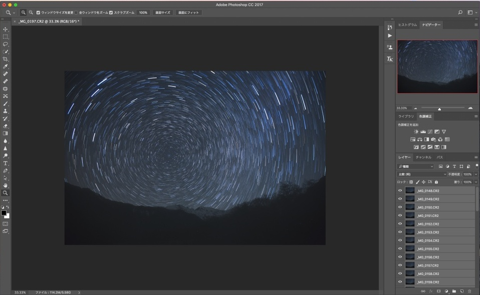The image size is (480, 295).
Task: Select the Lasso tool
Action: click(x=5, y=44)
